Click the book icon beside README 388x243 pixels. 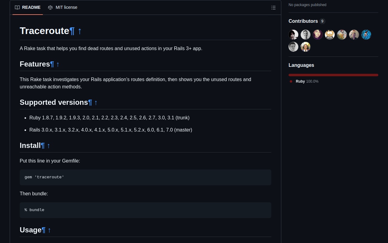pyautogui.click(x=17, y=7)
